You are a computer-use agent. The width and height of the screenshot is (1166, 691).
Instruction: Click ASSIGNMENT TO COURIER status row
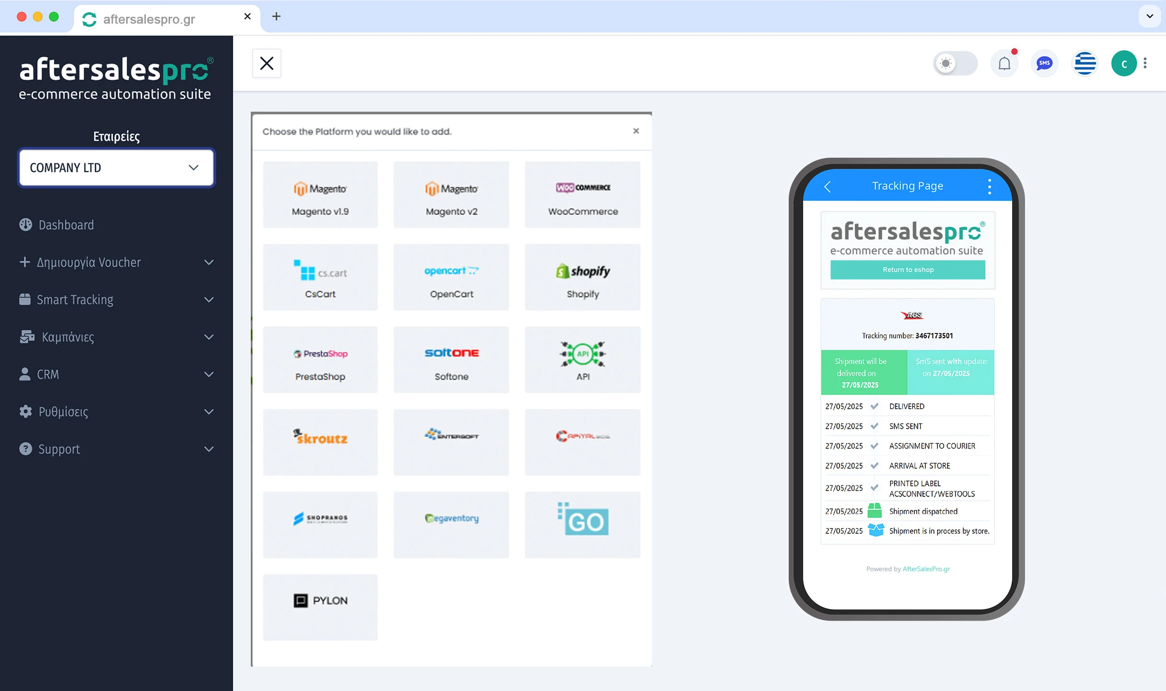pos(908,446)
